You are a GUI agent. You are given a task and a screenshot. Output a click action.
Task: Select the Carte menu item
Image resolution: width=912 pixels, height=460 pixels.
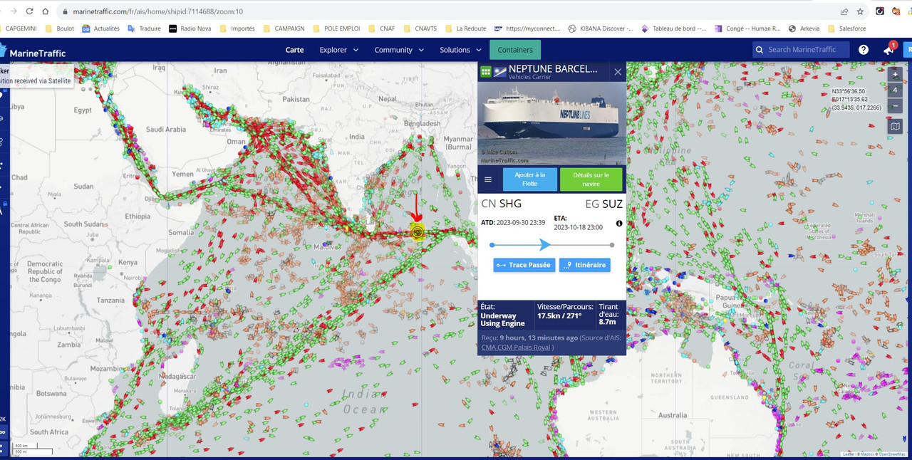[x=294, y=50]
